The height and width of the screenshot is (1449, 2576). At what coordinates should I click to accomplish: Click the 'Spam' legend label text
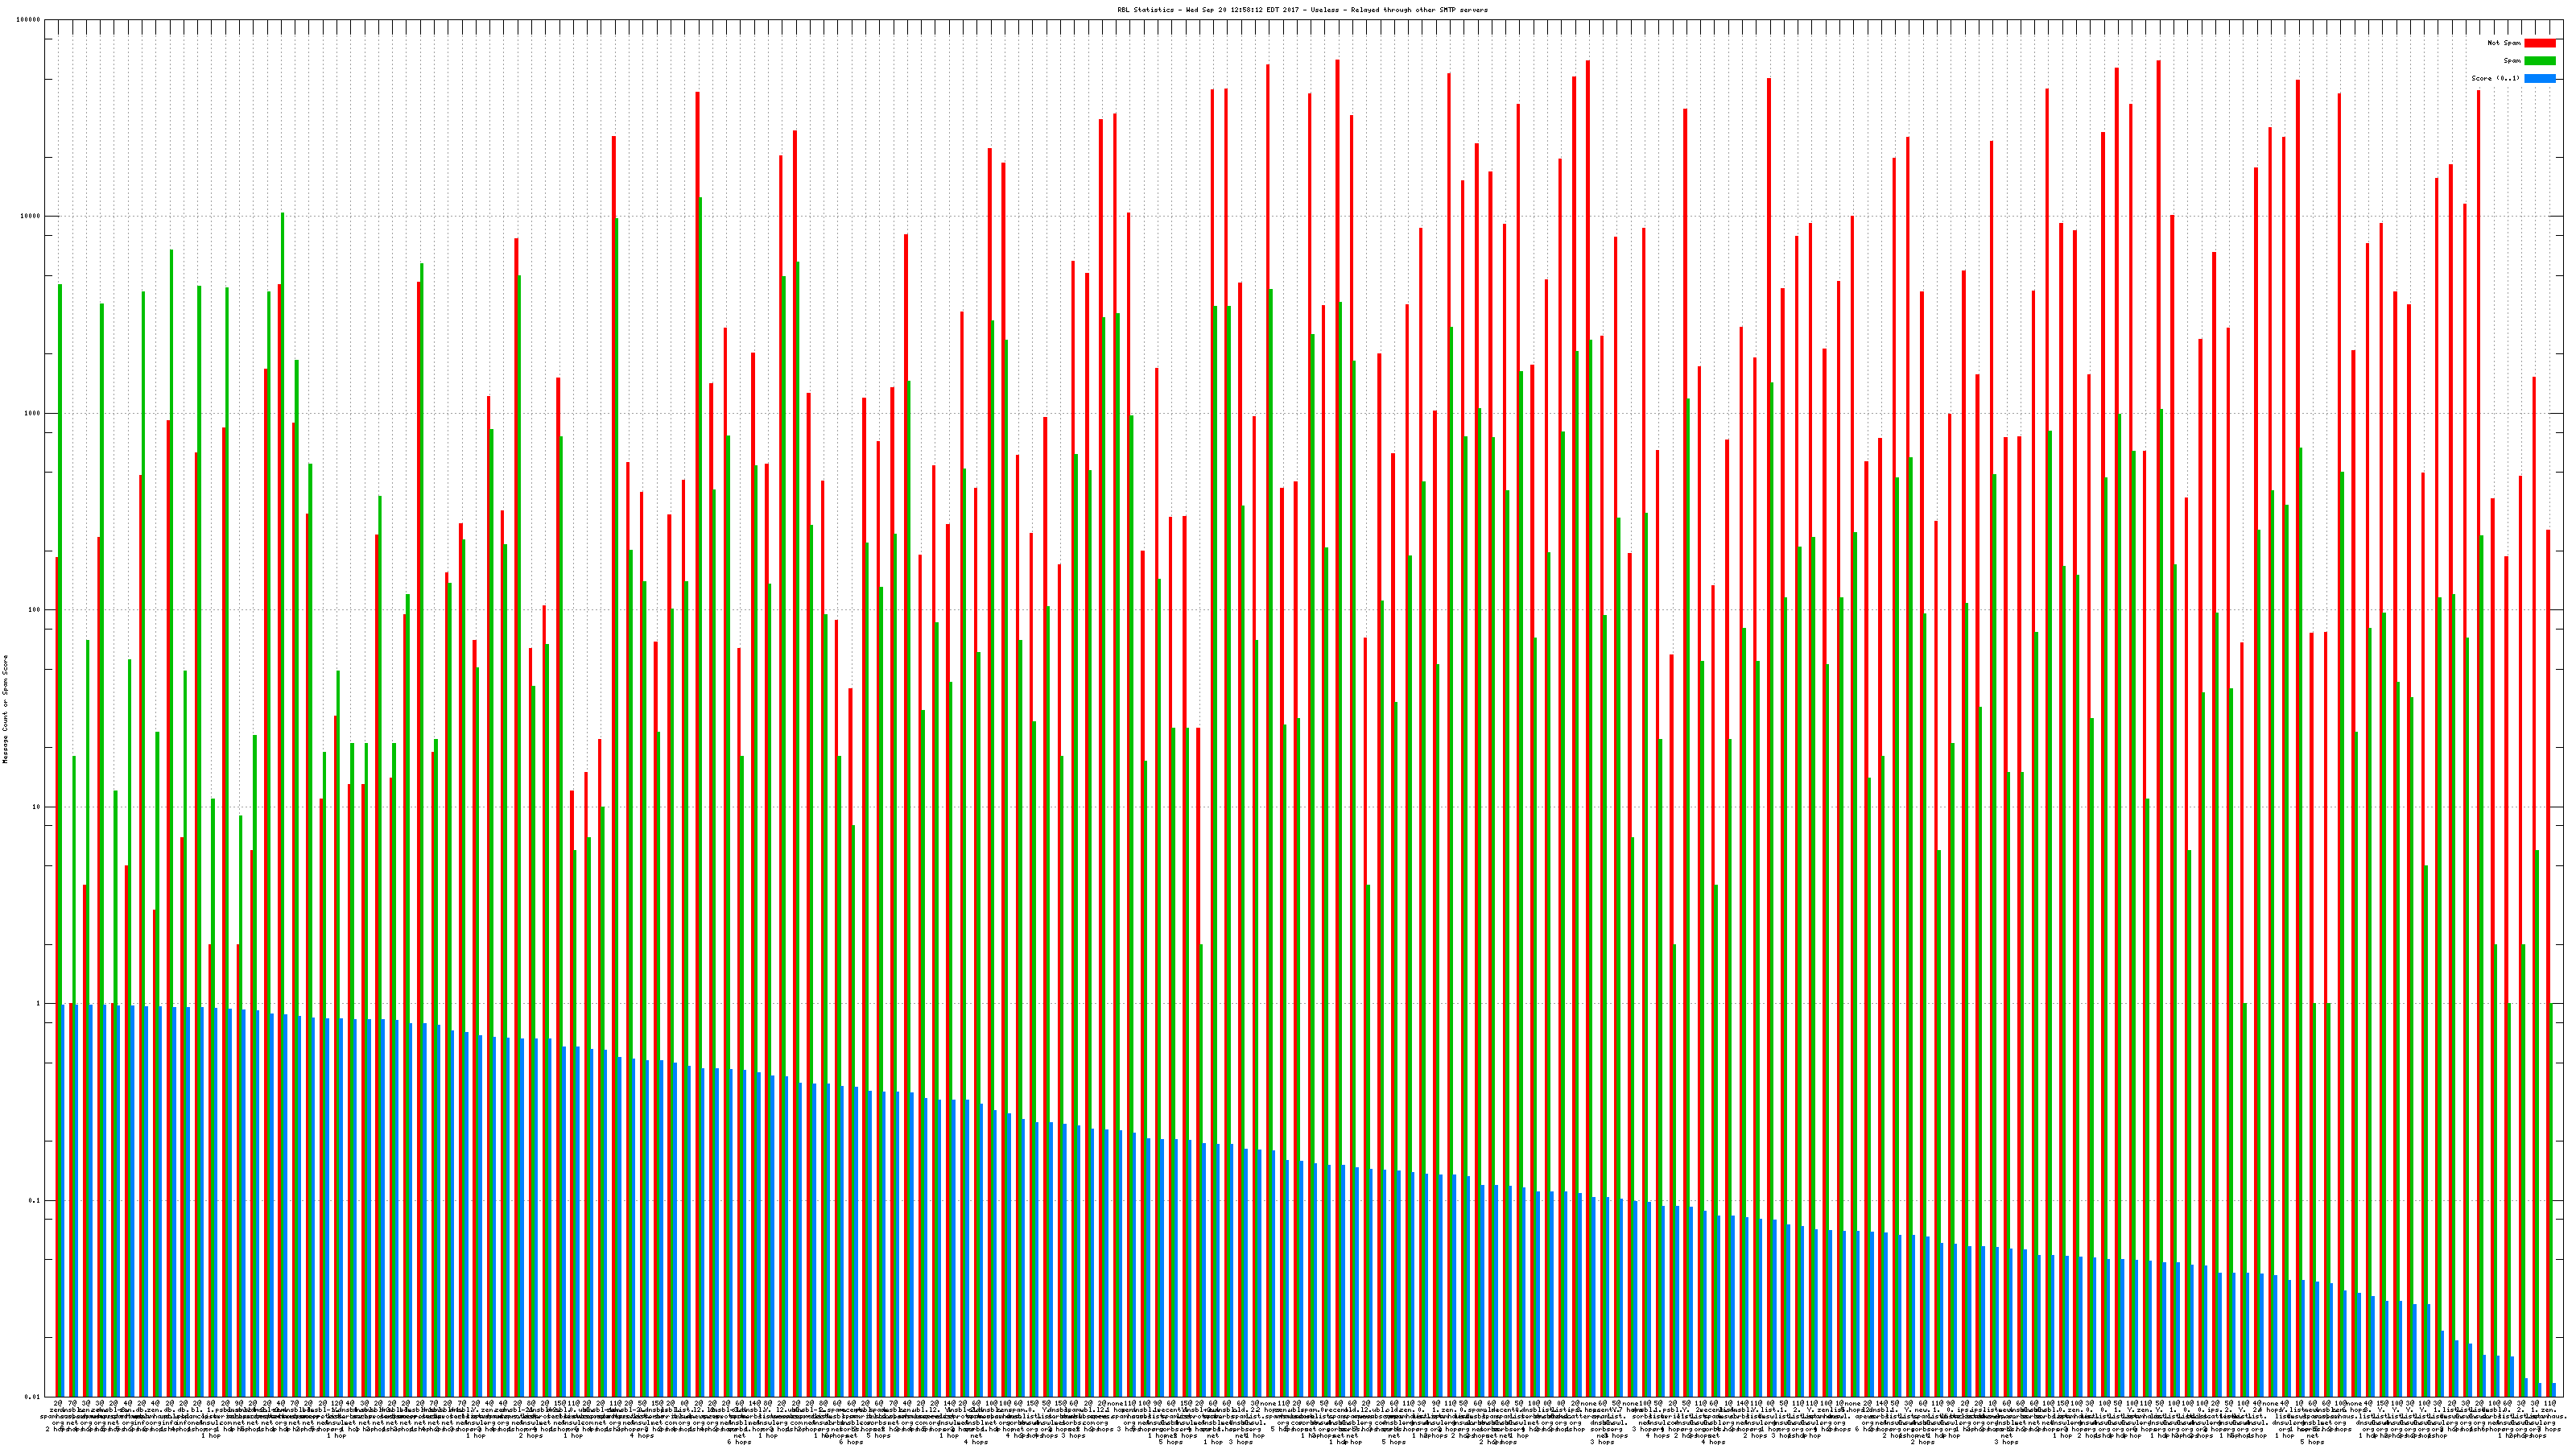pos(2512,61)
